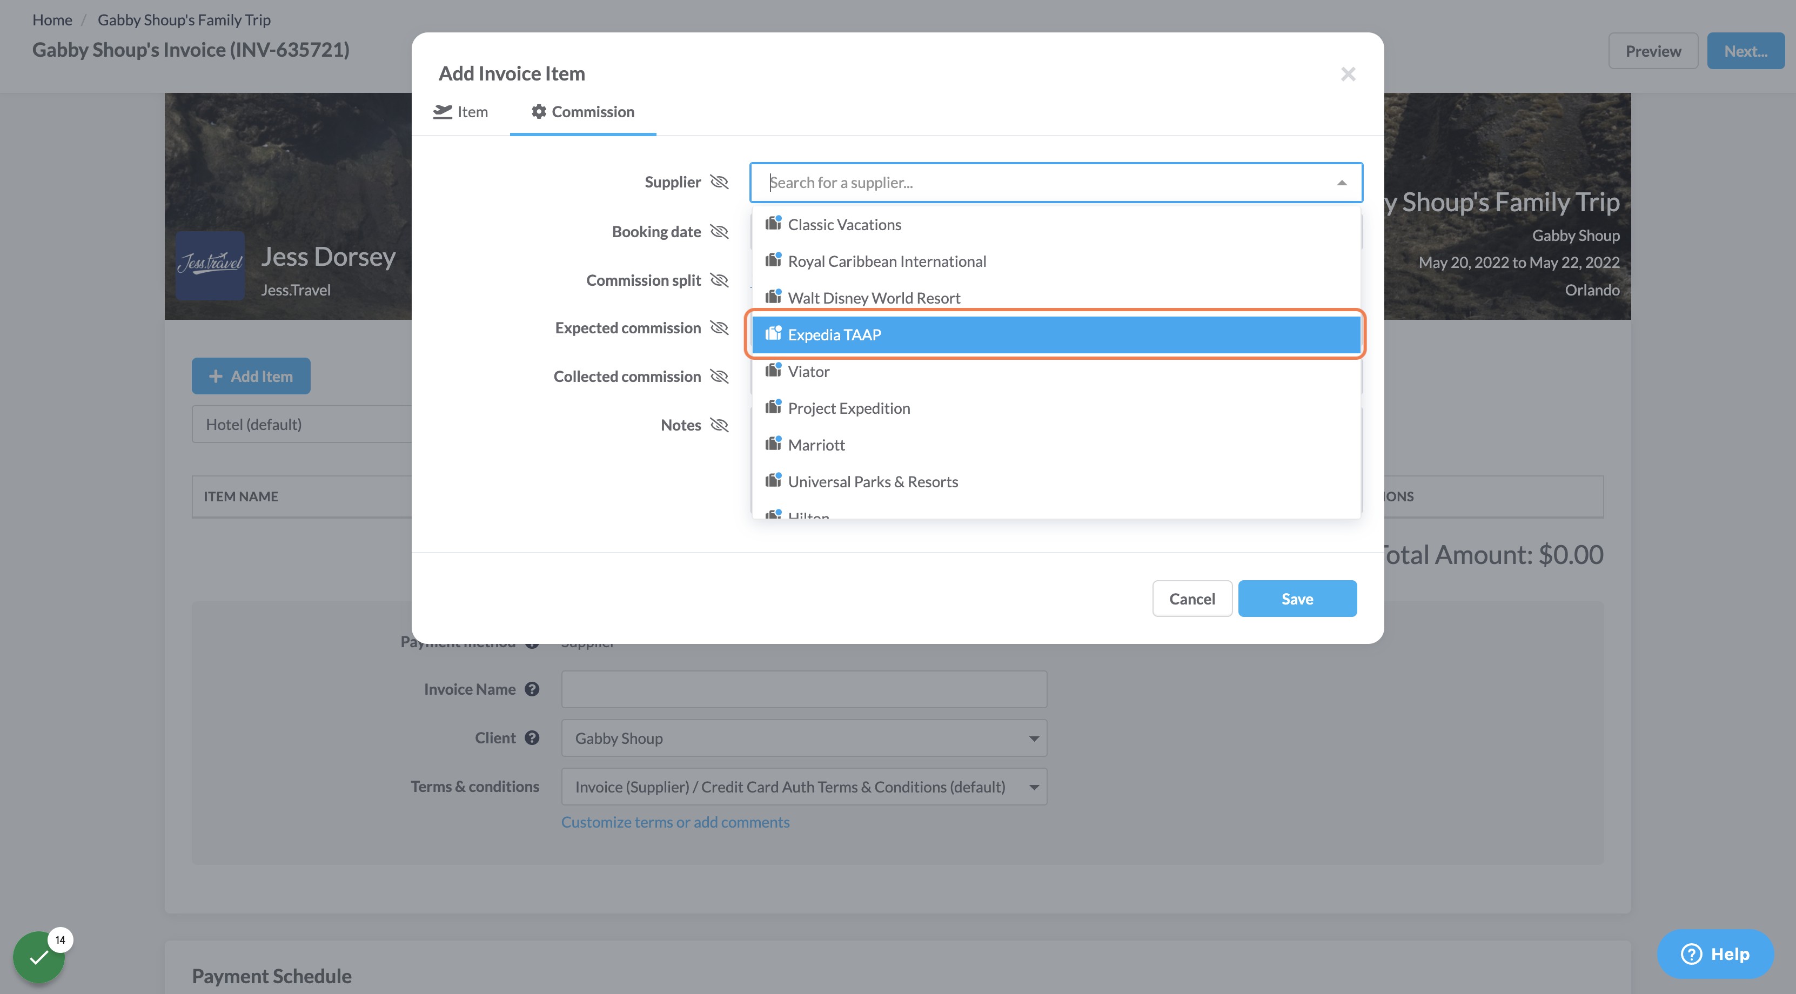Click the Save button

click(x=1297, y=599)
